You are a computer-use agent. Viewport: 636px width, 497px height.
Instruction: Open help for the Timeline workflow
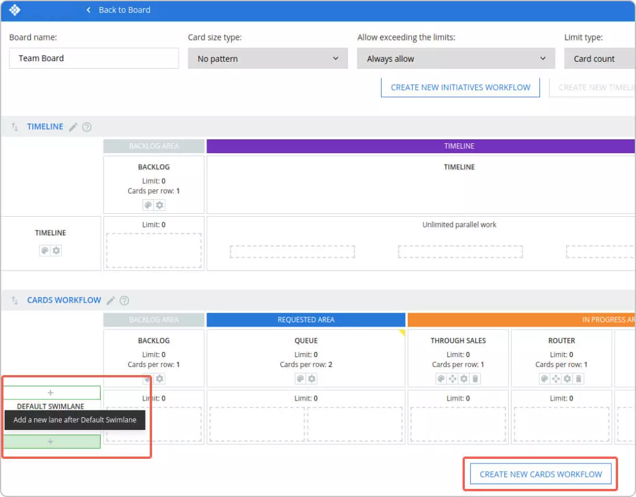coord(87,127)
